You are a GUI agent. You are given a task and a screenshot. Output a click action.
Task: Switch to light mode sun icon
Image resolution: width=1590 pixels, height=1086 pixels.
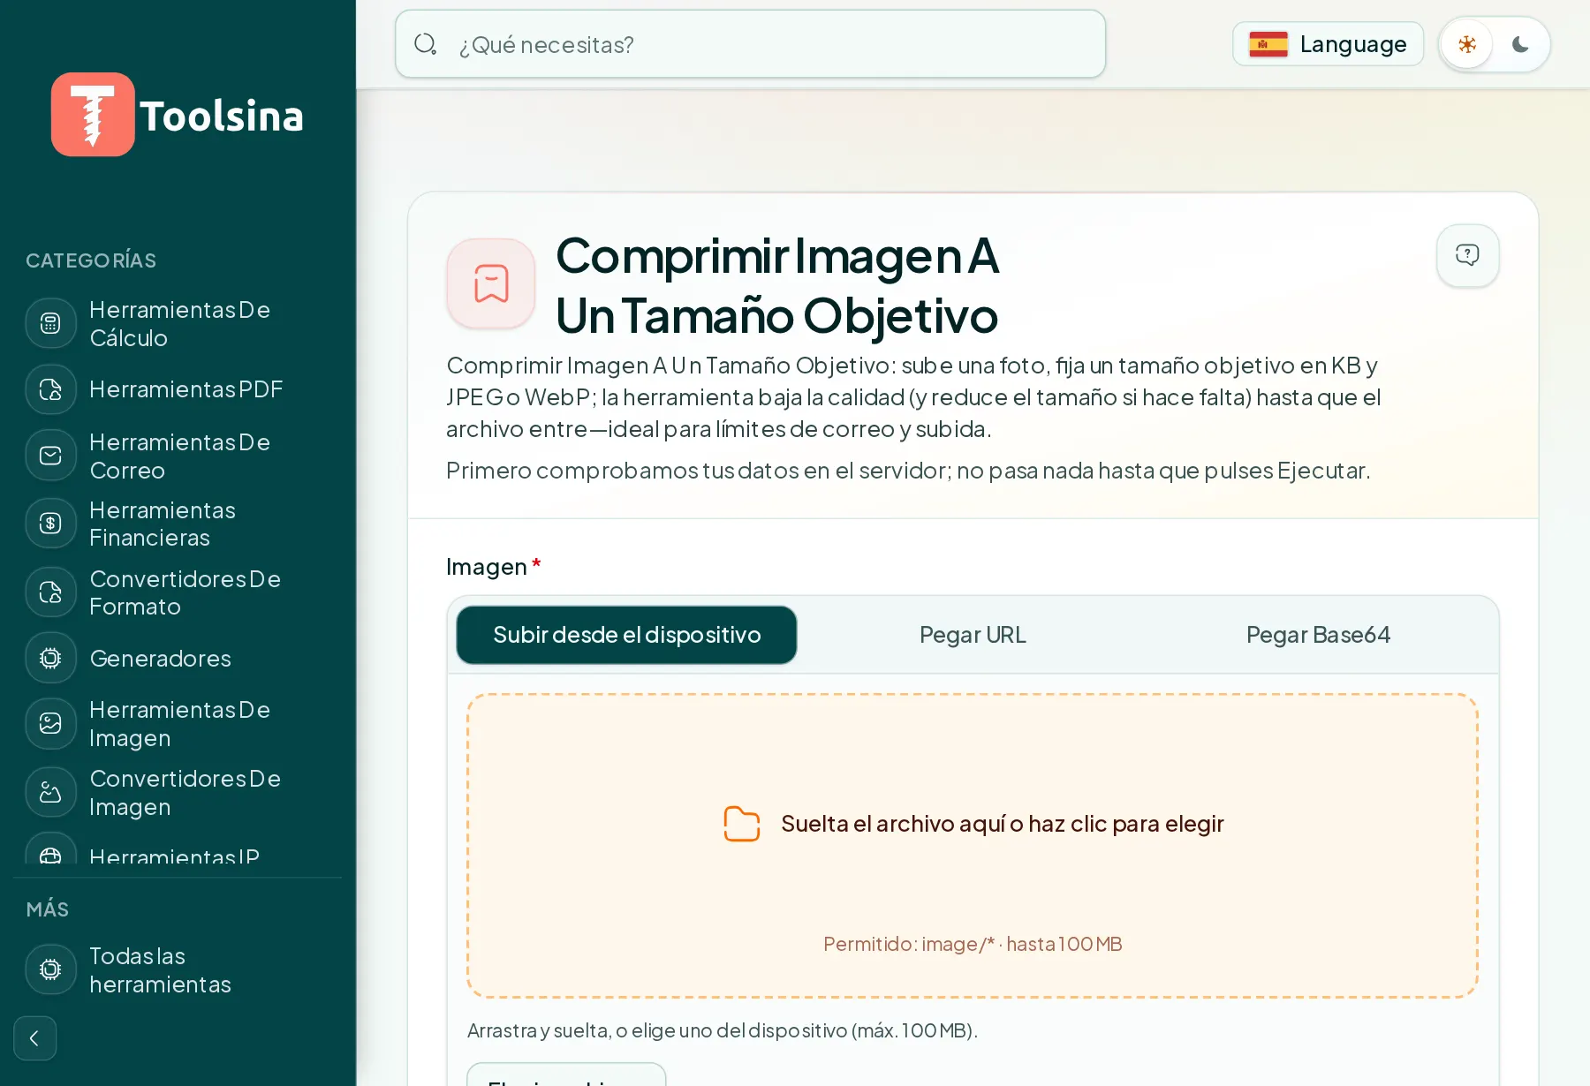(x=1467, y=44)
